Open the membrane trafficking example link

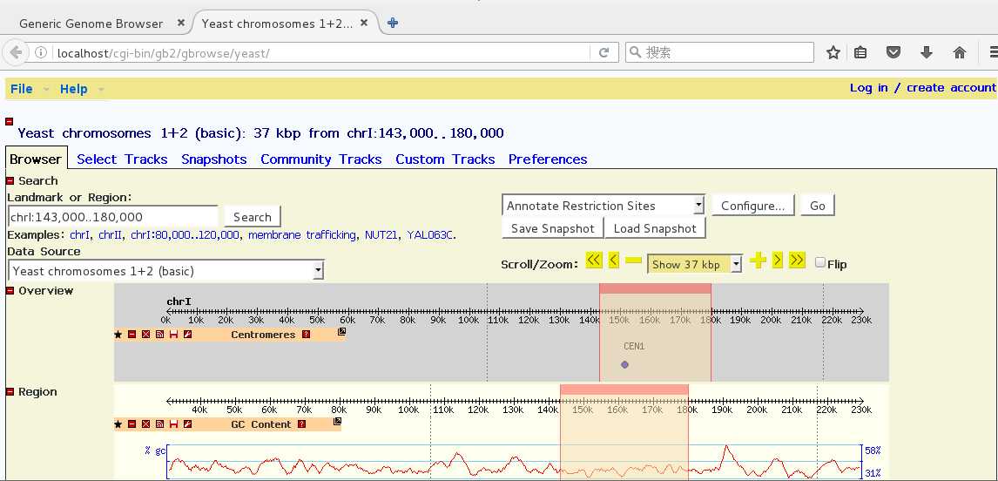tap(301, 235)
